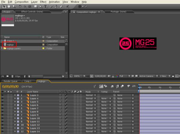This screenshot has width=180, height=134.
Task: Select the Horizontal Type tool
Action: [46, 6]
